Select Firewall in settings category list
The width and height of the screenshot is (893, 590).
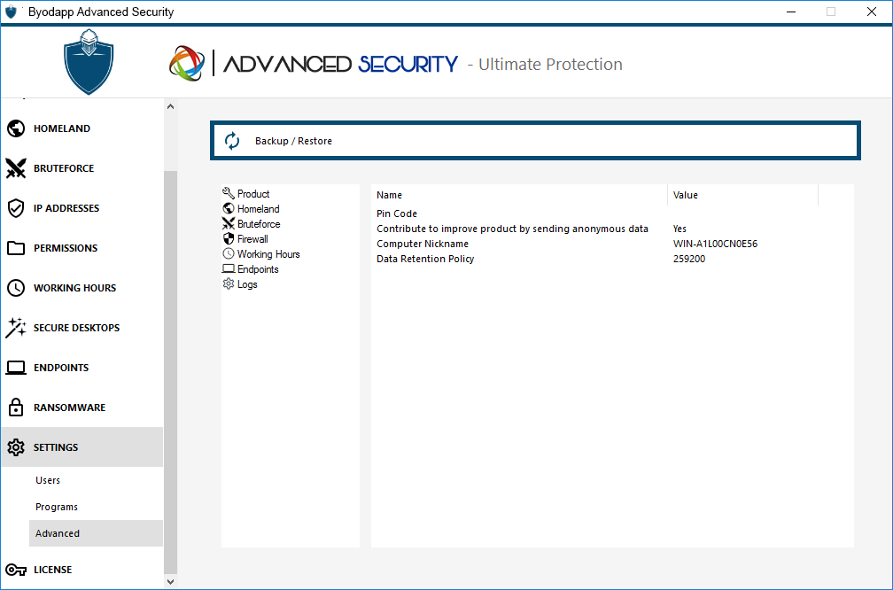[x=252, y=239]
